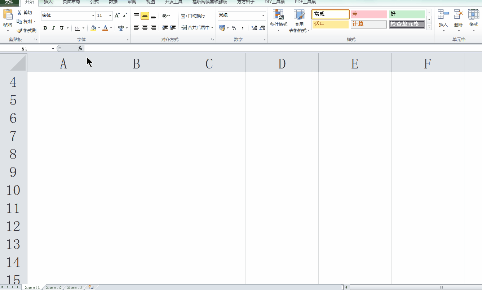Screen dimensions: 482x290
Task: Activate the Format Painter (格式刷)
Action: pyautogui.click(x=26, y=31)
